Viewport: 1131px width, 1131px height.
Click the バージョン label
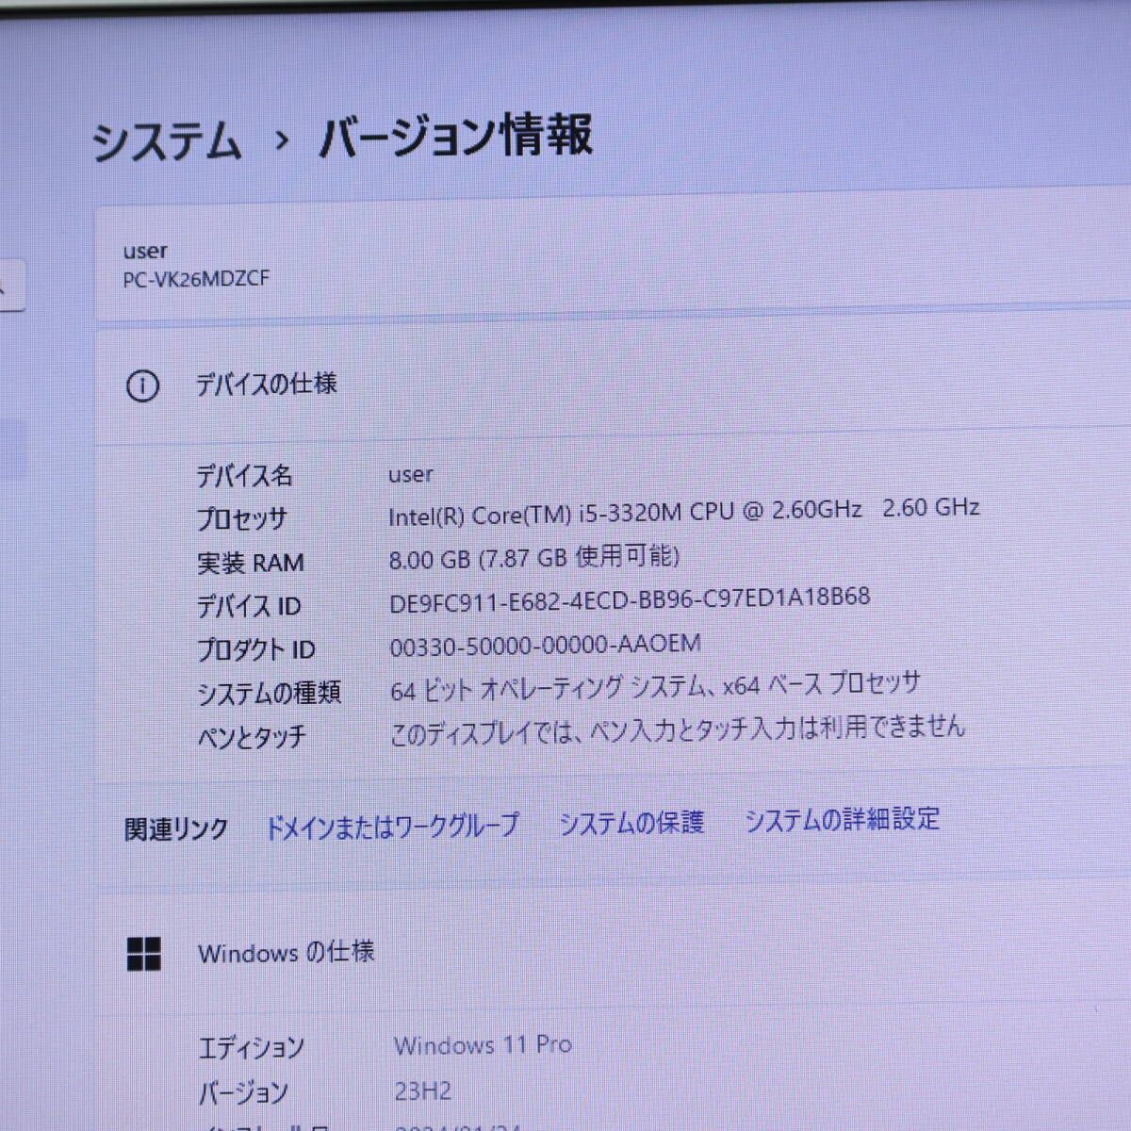pyautogui.click(x=243, y=1093)
